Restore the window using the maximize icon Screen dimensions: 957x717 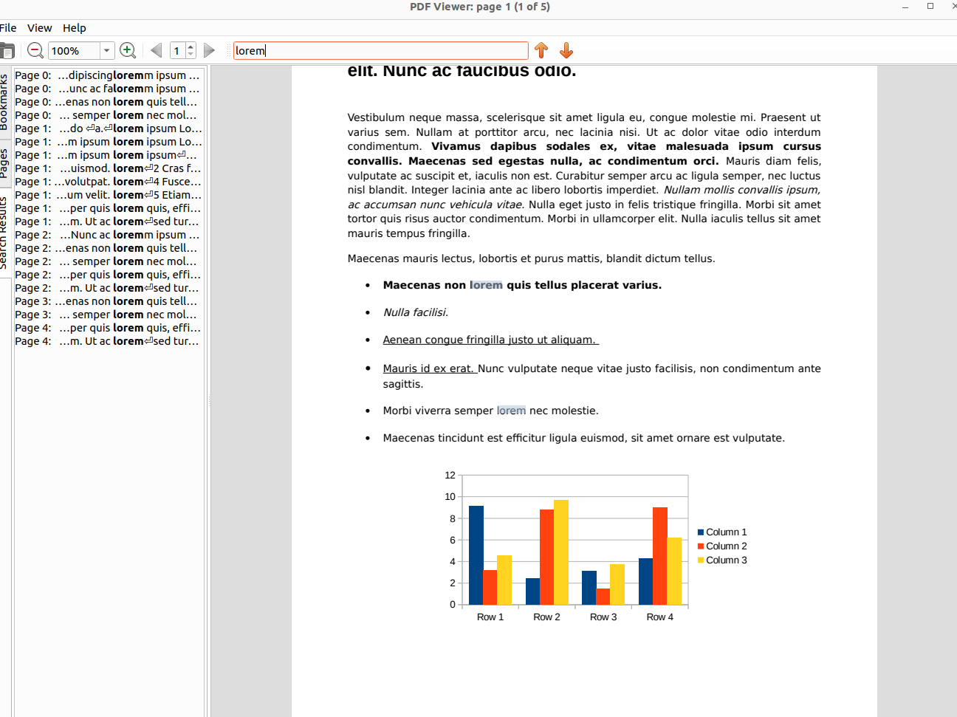click(930, 7)
